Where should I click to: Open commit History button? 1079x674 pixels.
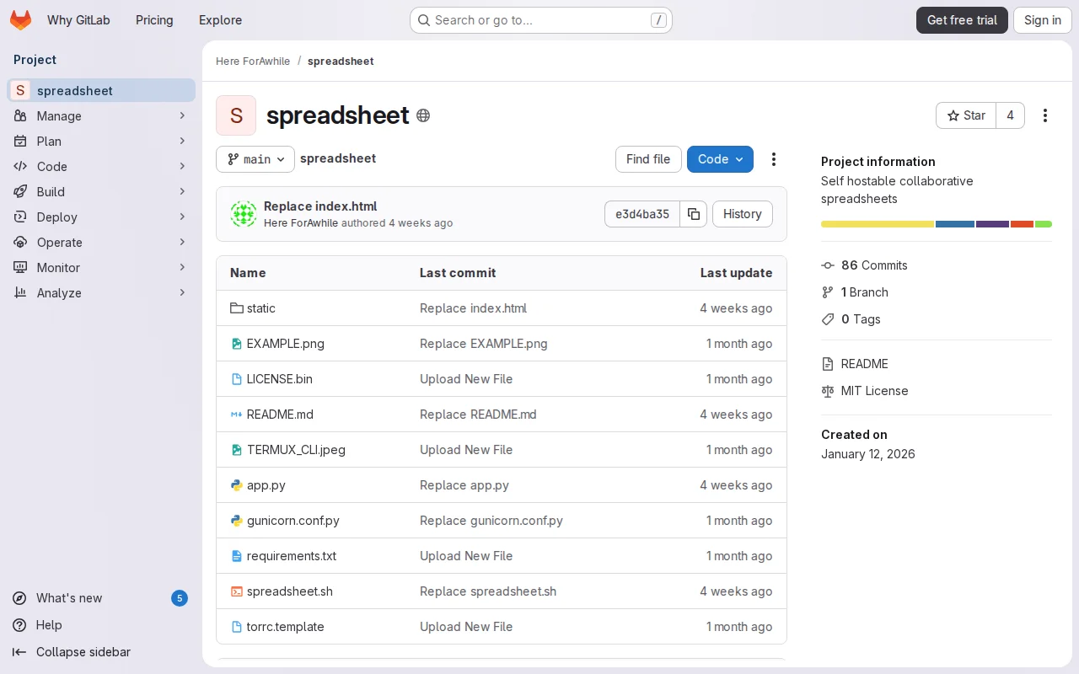(x=743, y=214)
